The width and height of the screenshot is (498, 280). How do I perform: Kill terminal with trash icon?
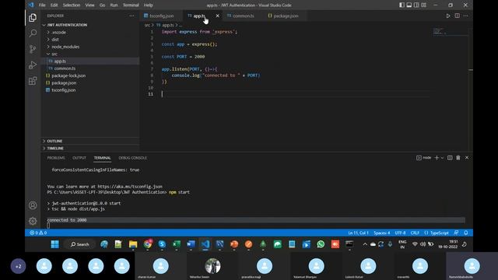tap(458, 158)
